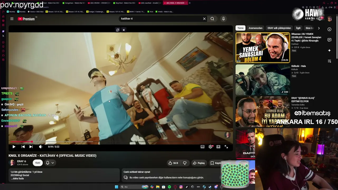Screen dimensions: 338x190
Task: Select the "ERAY adlı yükleyiciden" filter chip
Action: [x=279, y=28]
